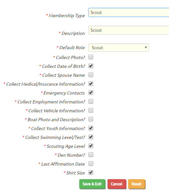Tick Boat Photo and Description checkbox

[91, 119]
